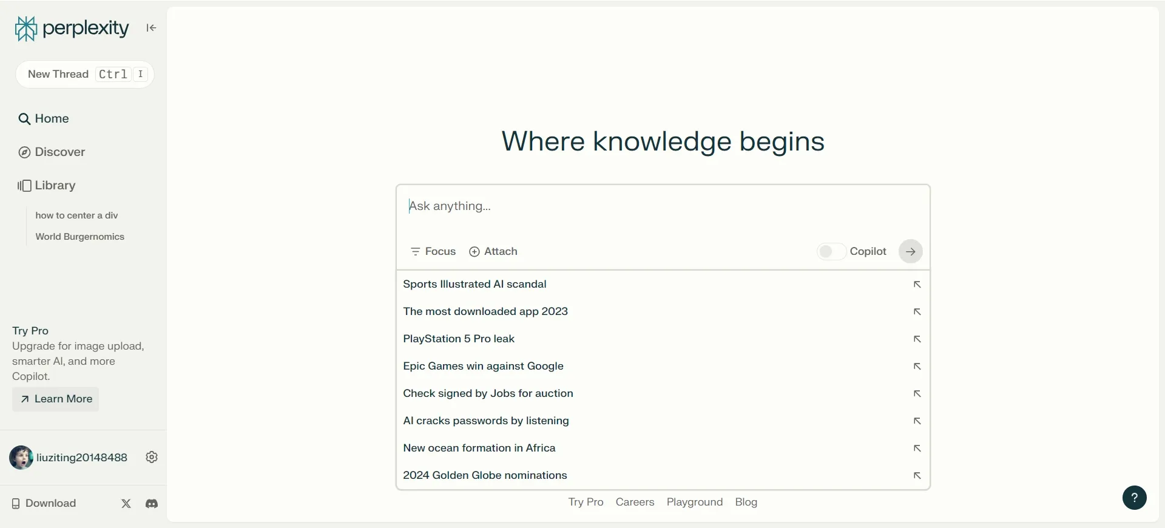Open the Discover page

pyautogui.click(x=52, y=152)
